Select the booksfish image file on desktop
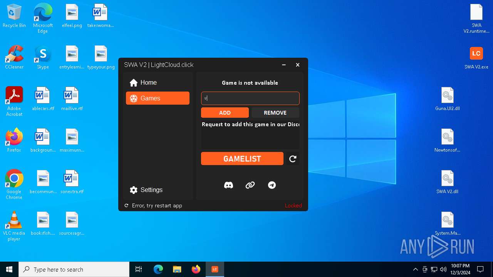This screenshot has width=493, height=277. [x=43, y=224]
